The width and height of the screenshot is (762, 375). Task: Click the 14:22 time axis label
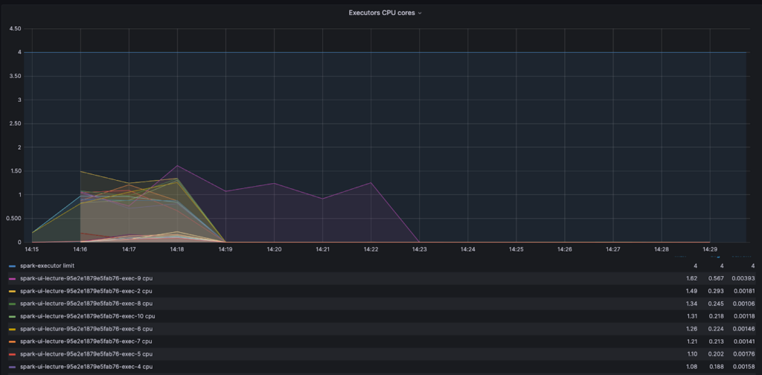pyautogui.click(x=371, y=249)
